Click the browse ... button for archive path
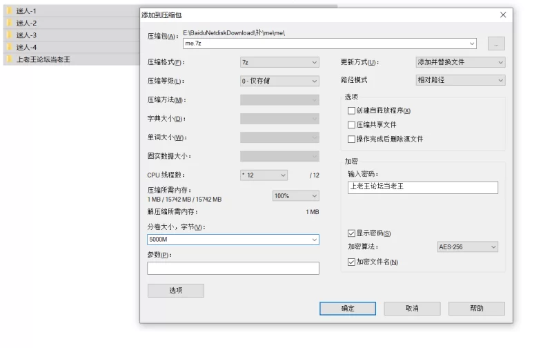Image resolution: width=552 pixels, height=348 pixels. click(496, 43)
